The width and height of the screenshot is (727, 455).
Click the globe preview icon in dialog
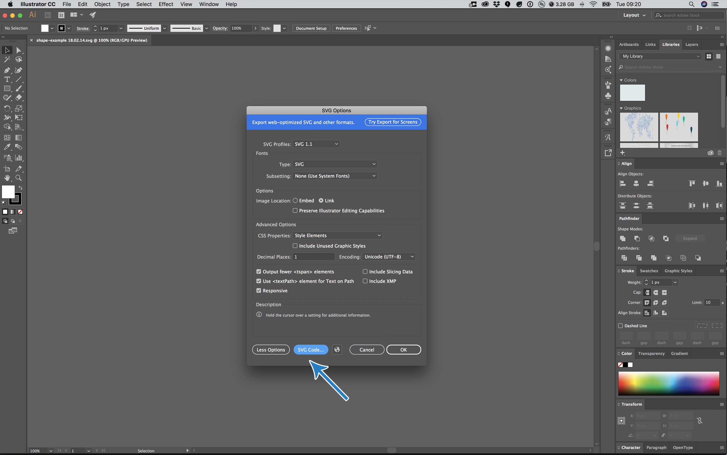(337, 350)
